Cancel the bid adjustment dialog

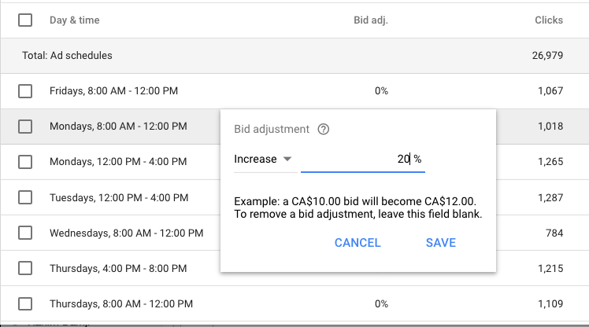(357, 243)
